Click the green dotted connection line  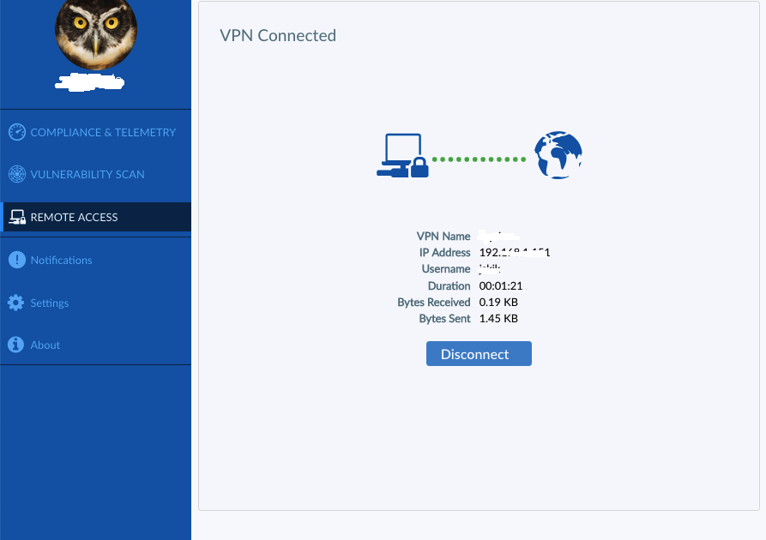[x=479, y=159]
